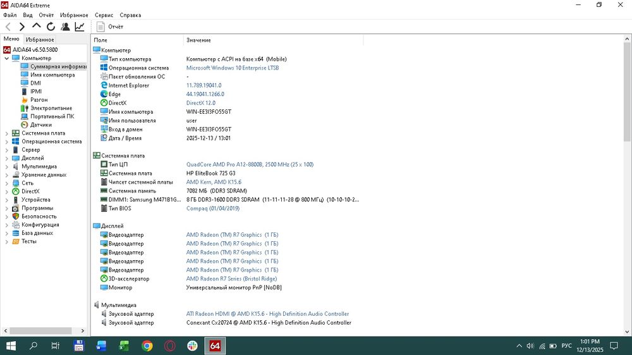The height and width of the screenshot is (355, 632).
Task: Open the Вид menu
Action: tap(28, 15)
